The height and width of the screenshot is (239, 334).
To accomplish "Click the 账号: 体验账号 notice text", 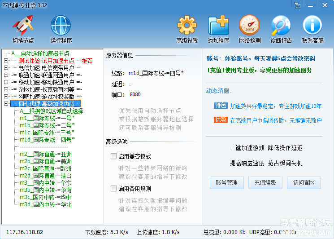I will 261,58.
